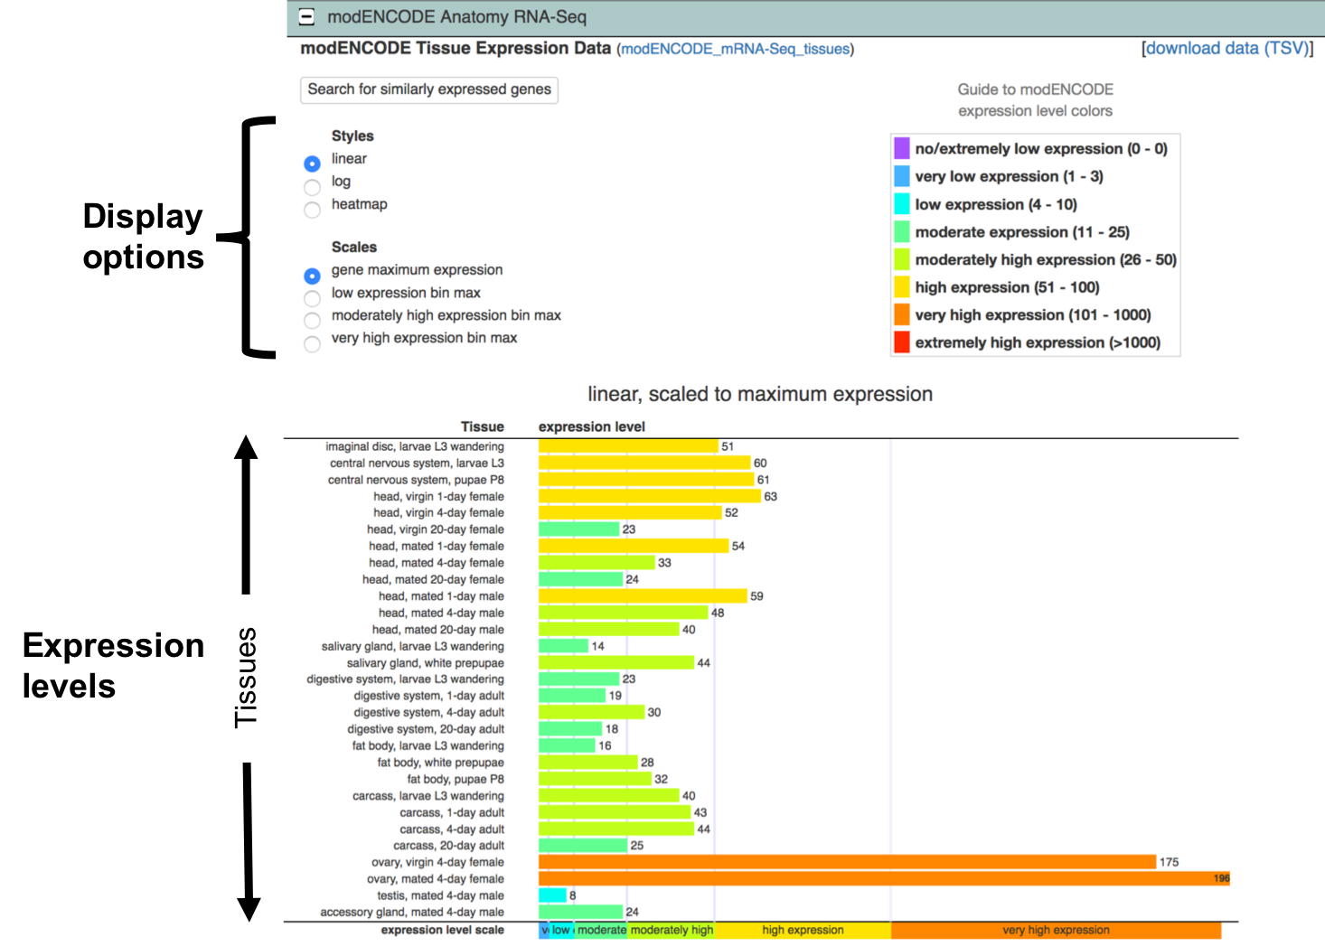The width and height of the screenshot is (1325, 946).
Task: Click the 'expression level' column header
Action: coord(592,427)
